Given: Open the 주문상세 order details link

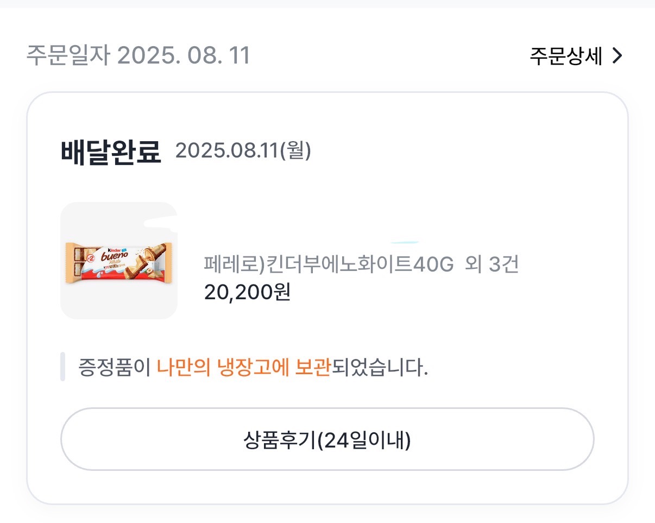Looking at the screenshot, I should pyautogui.click(x=565, y=56).
